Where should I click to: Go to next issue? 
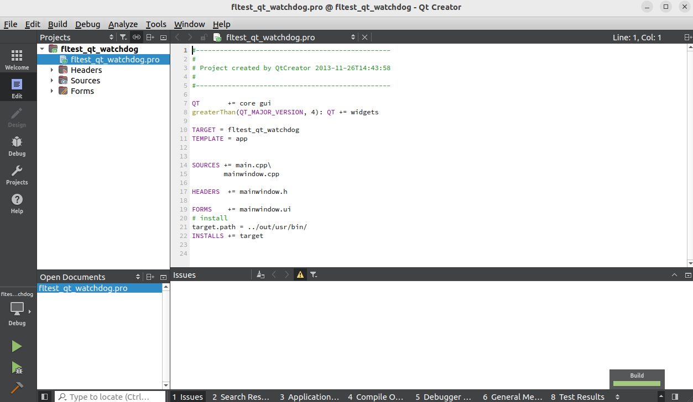(x=287, y=274)
